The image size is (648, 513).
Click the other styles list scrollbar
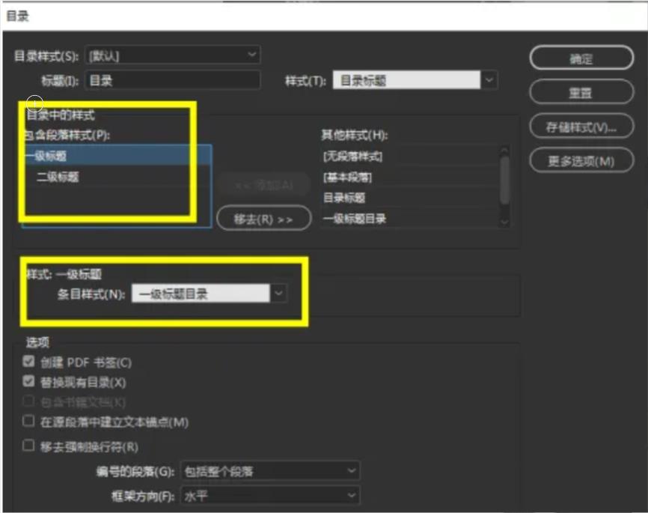pos(504,176)
